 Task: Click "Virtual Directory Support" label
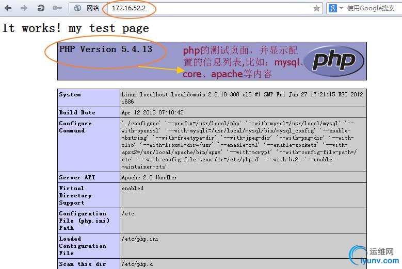pyautogui.click(x=75, y=195)
